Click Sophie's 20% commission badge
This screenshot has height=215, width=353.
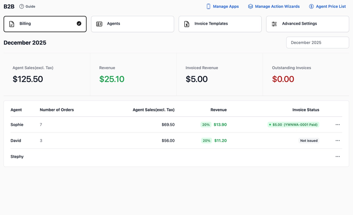coord(206,125)
